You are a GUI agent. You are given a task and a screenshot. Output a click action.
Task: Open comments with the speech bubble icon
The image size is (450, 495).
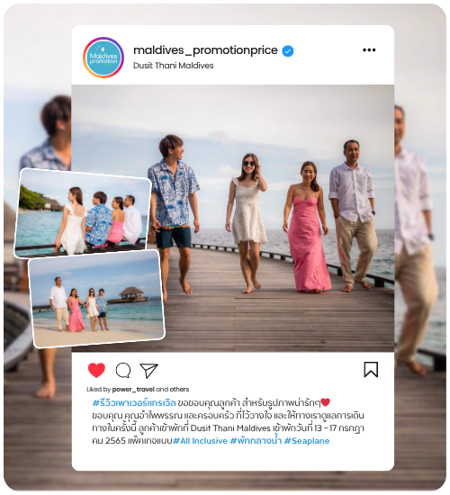click(x=123, y=370)
